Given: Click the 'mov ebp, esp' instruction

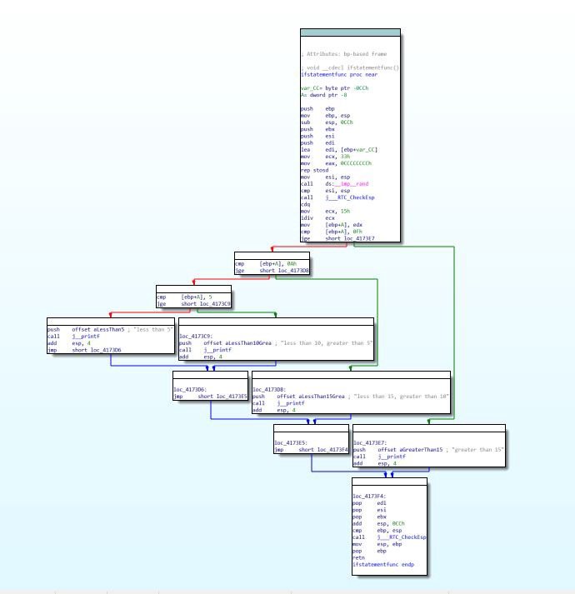Looking at the screenshot, I should coord(325,116).
